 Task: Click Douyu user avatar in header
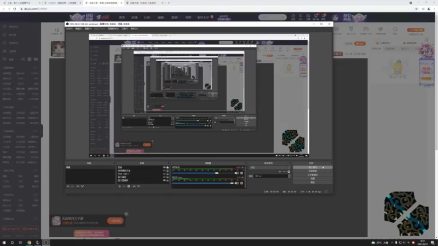coord(335,17)
